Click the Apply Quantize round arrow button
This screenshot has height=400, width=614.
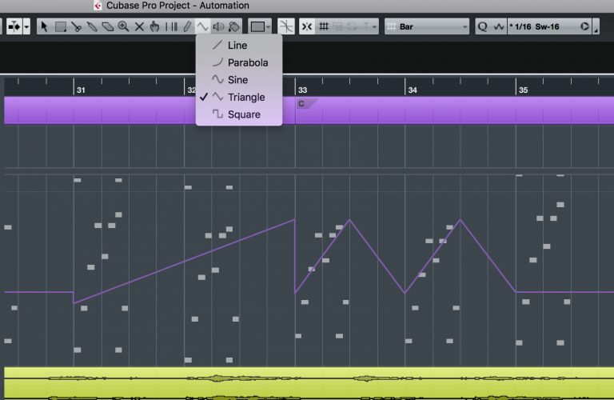584,26
